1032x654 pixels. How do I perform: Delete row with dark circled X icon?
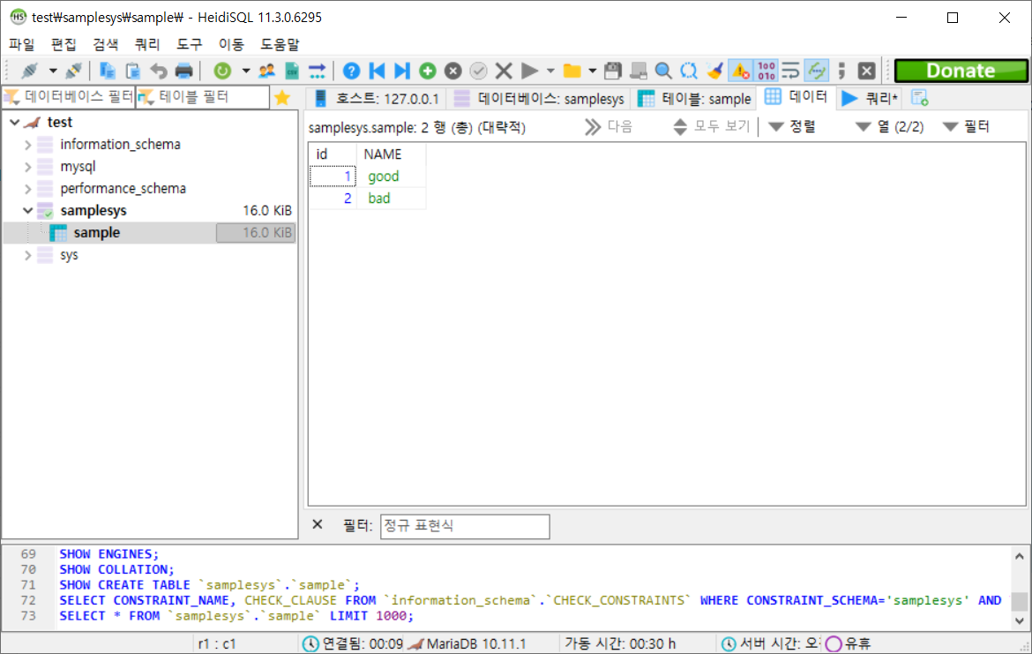(452, 71)
